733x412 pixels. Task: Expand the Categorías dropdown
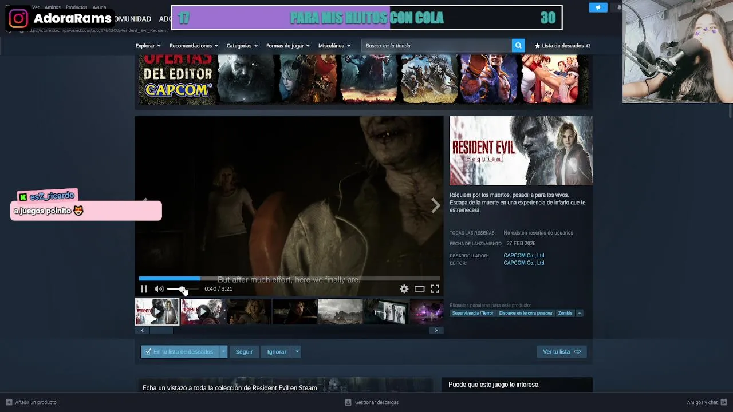coord(242,46)
